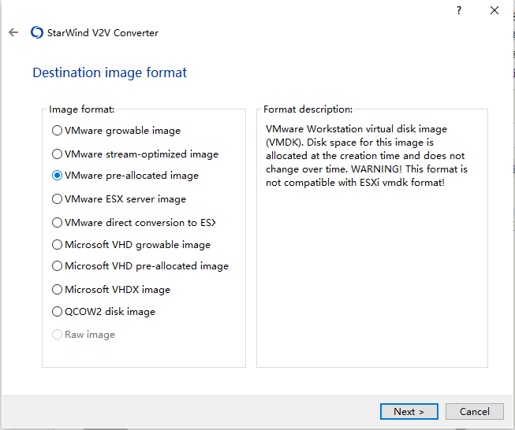
Task: Click the greyed-out Raw image option
Action: tap(57, 335)
